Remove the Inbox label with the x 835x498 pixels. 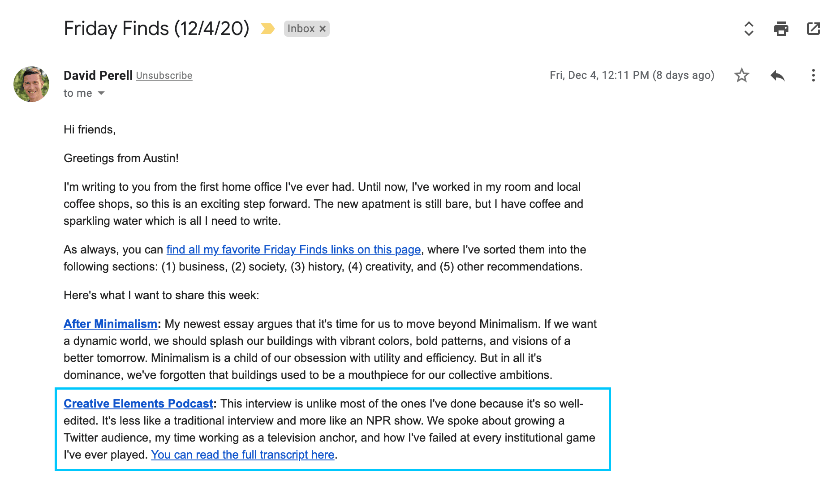pyautogui.click(x=323, y=29)
